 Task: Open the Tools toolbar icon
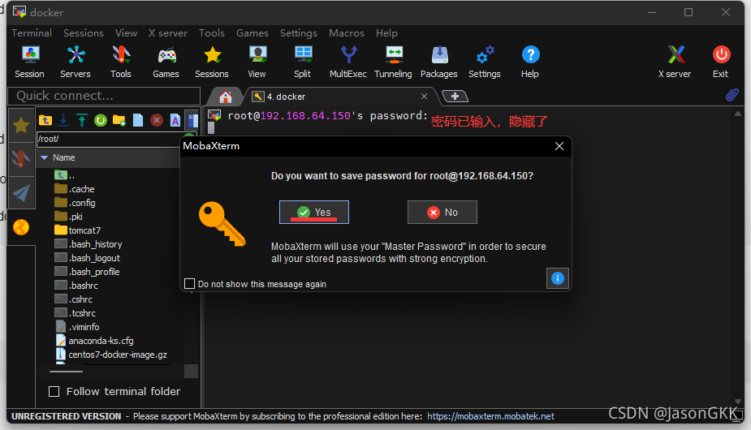(x=121, y=62)
